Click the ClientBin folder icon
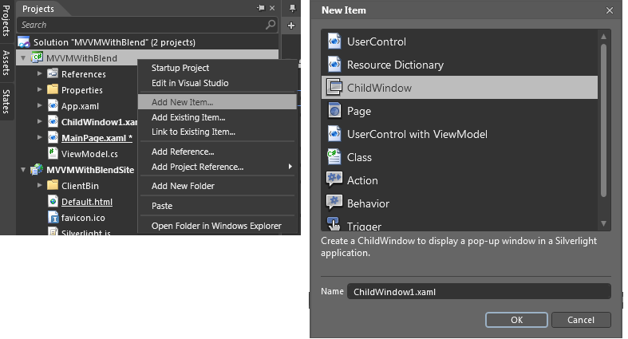The width and height of the screenshot is (628, 339). pos(53,185)
